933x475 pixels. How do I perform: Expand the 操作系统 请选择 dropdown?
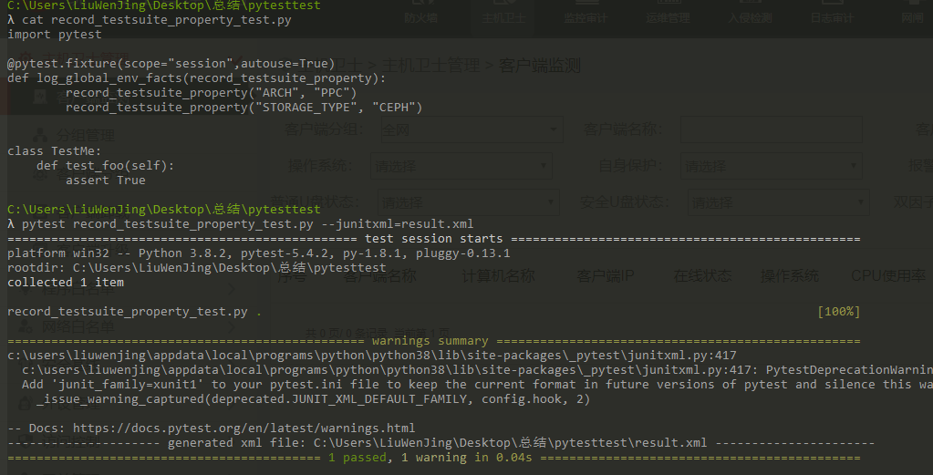click(461, 166)
